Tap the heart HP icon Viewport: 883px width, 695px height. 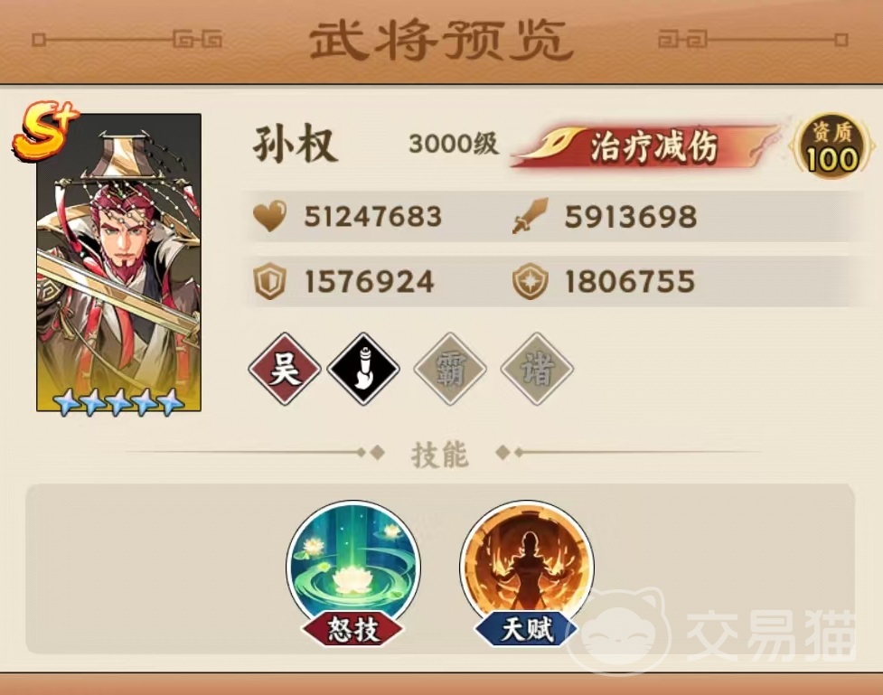269,216
